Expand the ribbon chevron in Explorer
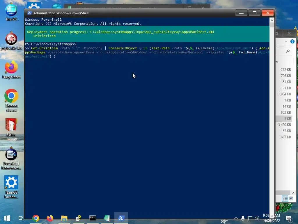The width and height of the screenshot is (298, 224). tap(286, 41)
